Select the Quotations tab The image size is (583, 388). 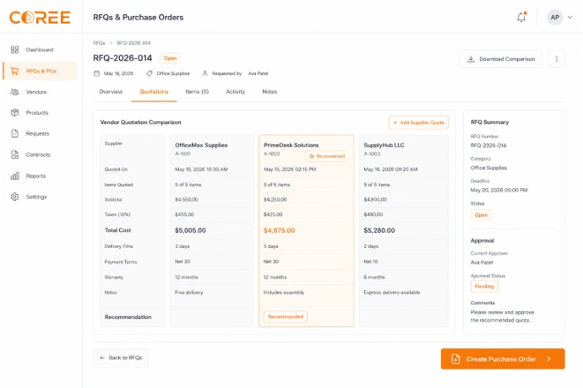(154, 92)
